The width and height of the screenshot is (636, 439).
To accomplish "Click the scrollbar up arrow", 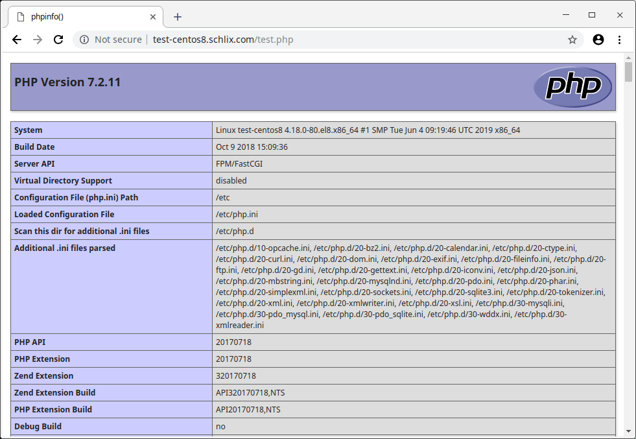I will point(628,58).
